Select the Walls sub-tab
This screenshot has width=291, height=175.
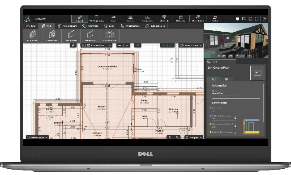click(x=47, y=26)
